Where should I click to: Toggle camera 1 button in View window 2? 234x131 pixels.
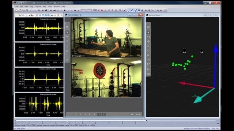[71, 114]
